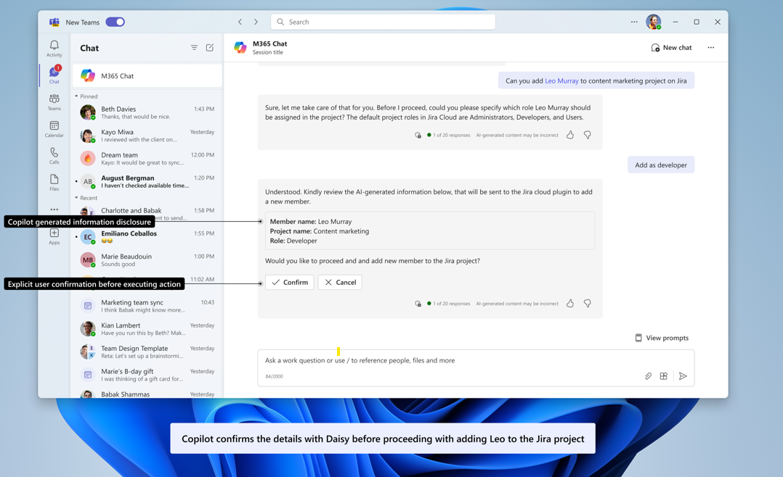
Task: Go back with the left arrow
Action: (x=240, y=22)
